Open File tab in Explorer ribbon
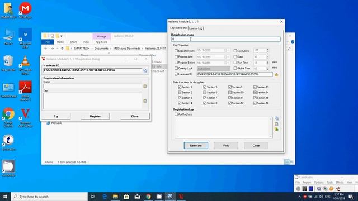 48,42
